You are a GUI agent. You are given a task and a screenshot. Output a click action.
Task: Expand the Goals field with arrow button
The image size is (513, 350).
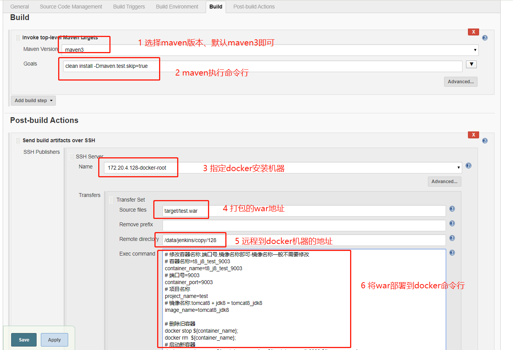click(471, 64)
